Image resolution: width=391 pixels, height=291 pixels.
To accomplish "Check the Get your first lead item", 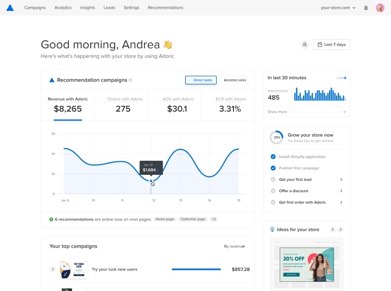I will point(273,180).
